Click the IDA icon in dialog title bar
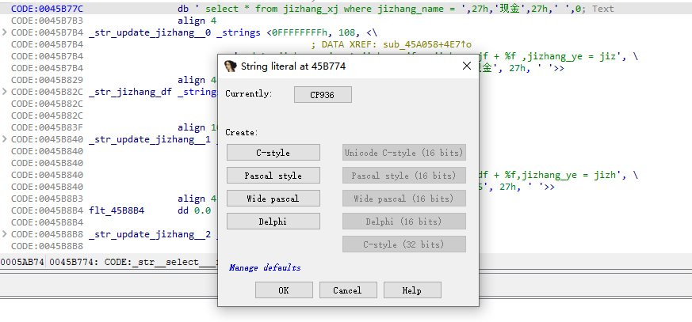Viewport: 692px width, 322px height. (x=231, y=66)
